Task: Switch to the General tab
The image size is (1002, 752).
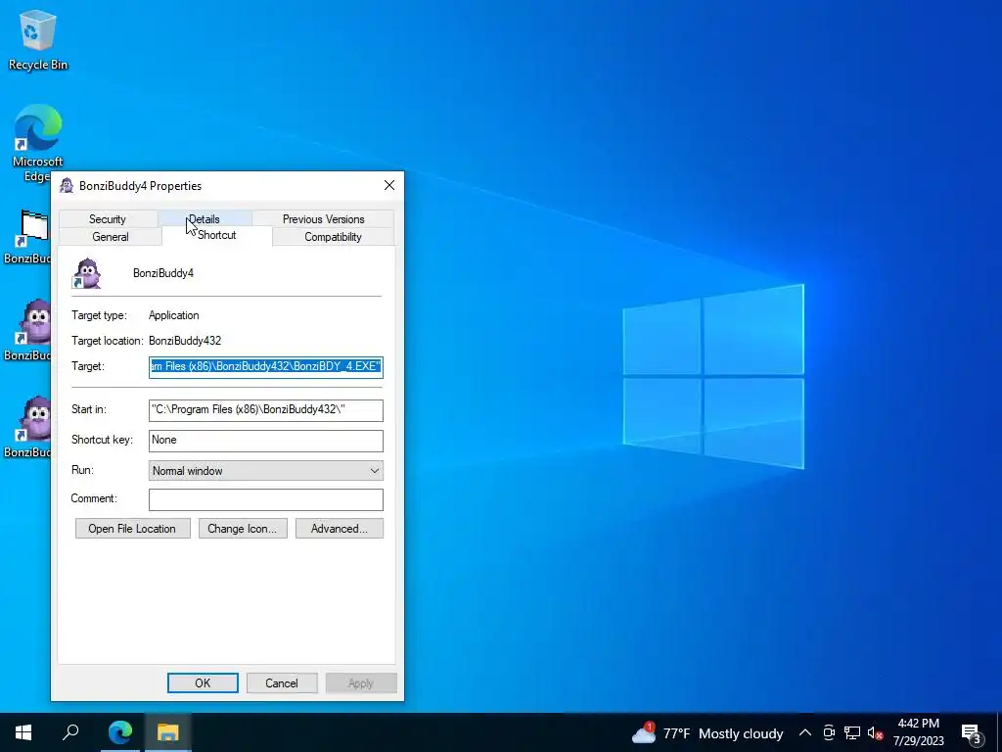Action: coord(110,237)
